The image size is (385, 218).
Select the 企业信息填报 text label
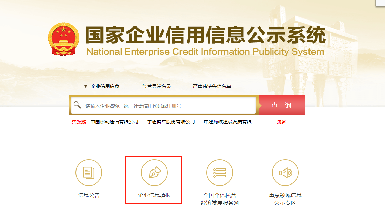[154, 195]
